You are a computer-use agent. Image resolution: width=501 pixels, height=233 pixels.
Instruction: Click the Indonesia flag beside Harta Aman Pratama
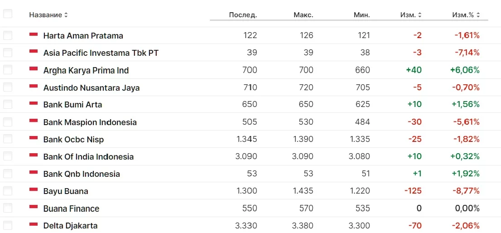[x=34, y=34]
